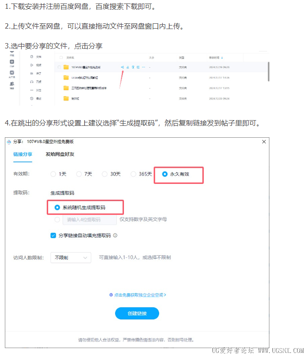Switch to the 发给网盘好友 tab

60,154
